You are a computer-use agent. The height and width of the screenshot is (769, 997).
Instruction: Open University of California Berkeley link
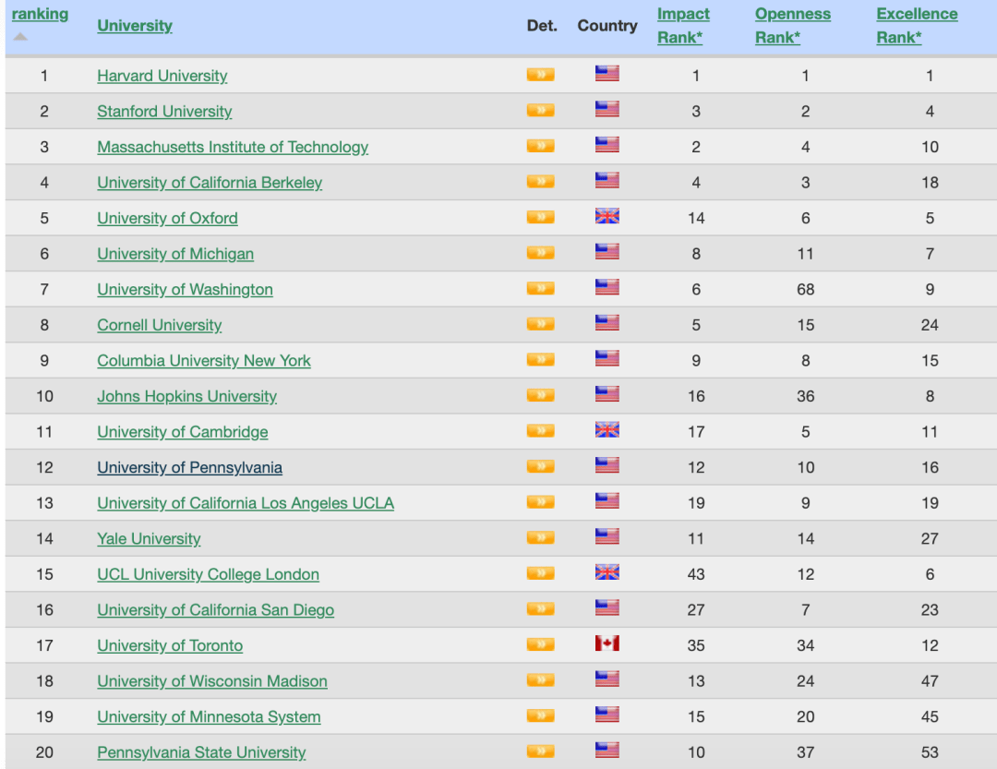(210, 183)
